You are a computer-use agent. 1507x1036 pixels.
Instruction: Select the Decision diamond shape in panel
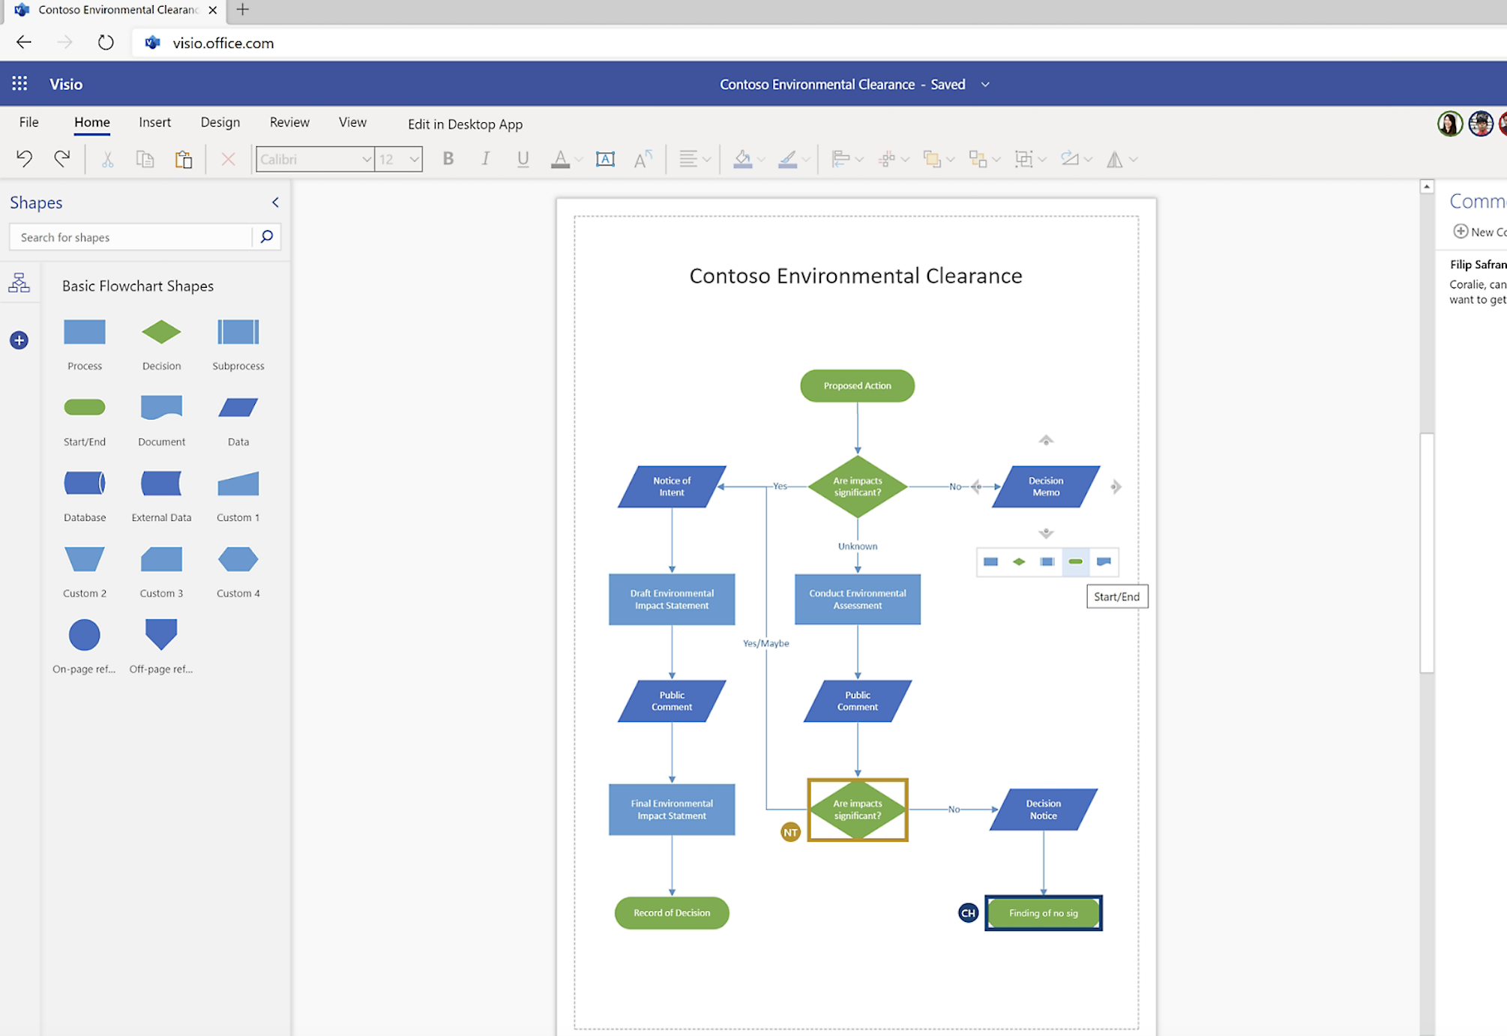pyautogui.click(x=161, y=332)
